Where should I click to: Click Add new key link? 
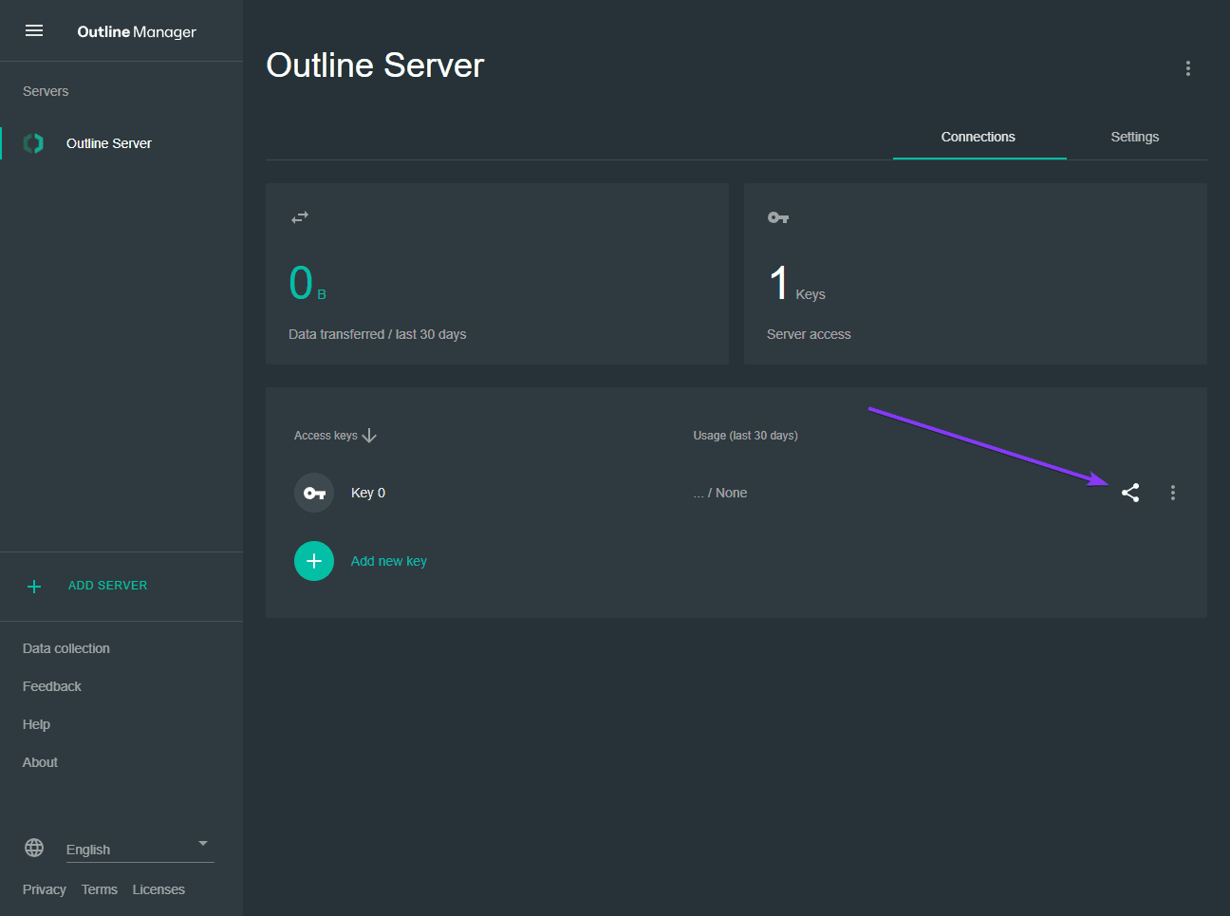click(x=389, y=561)
